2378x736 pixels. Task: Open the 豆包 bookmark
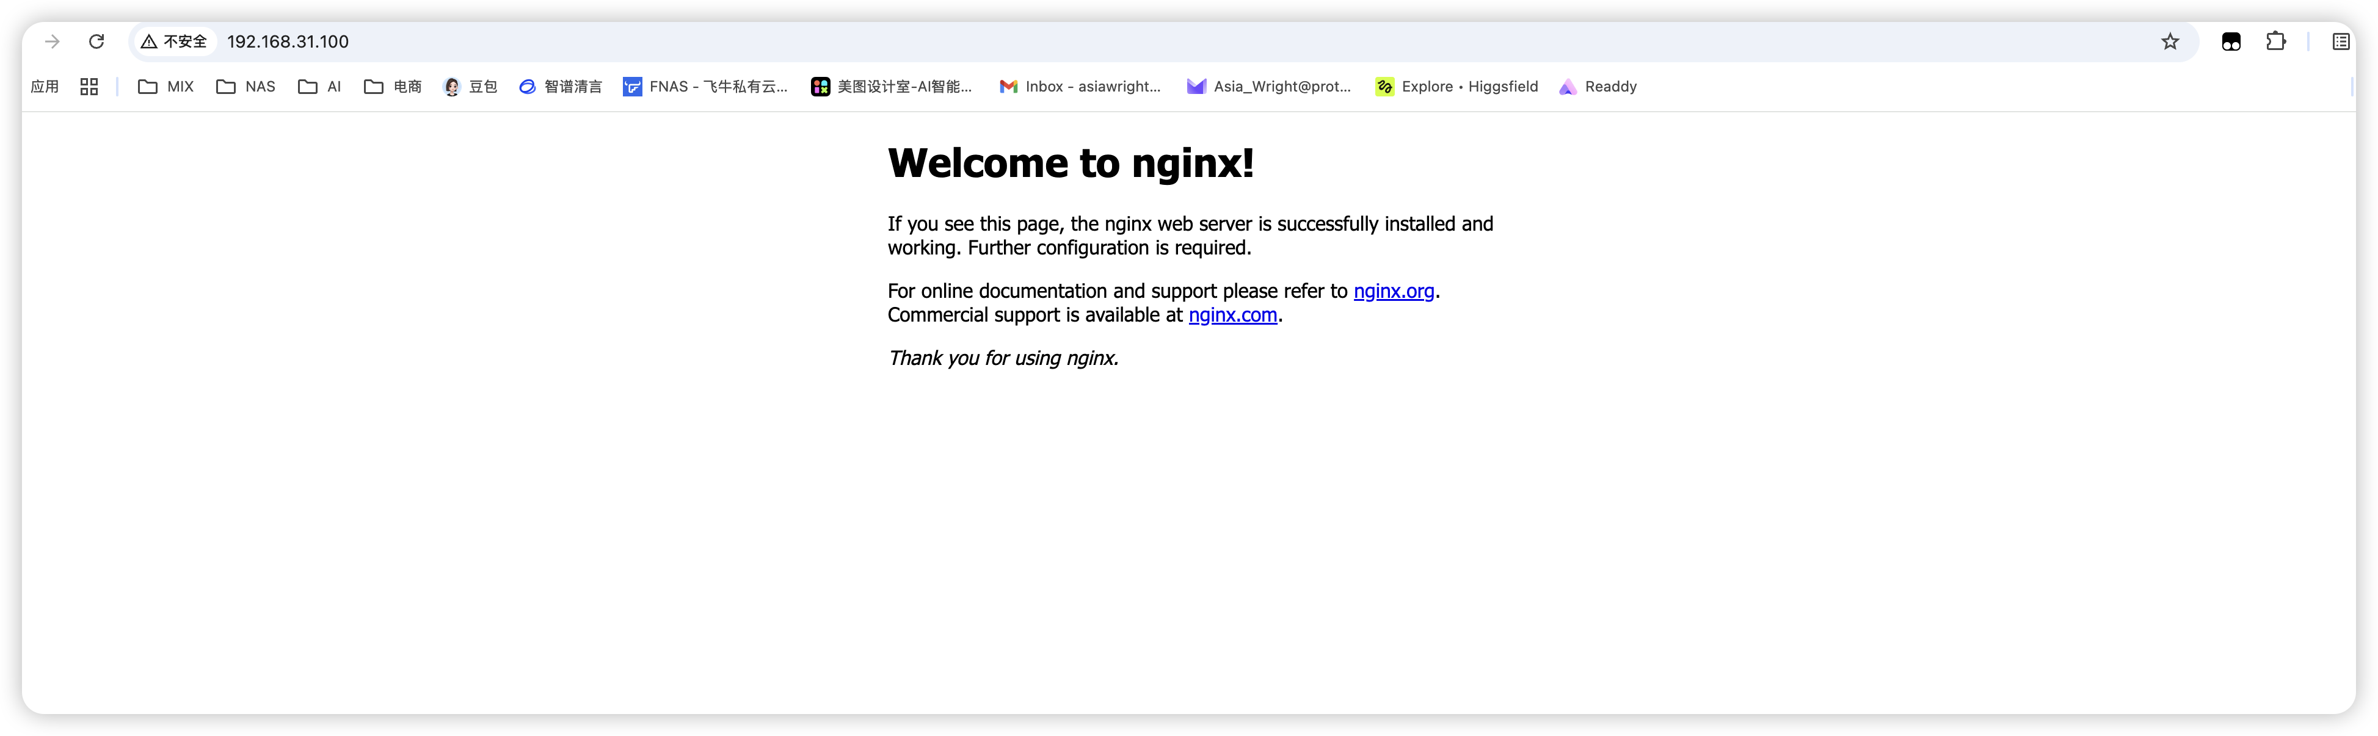pos(471,87)
